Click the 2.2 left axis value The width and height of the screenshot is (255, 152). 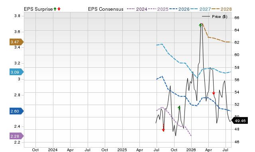point(17,142)
